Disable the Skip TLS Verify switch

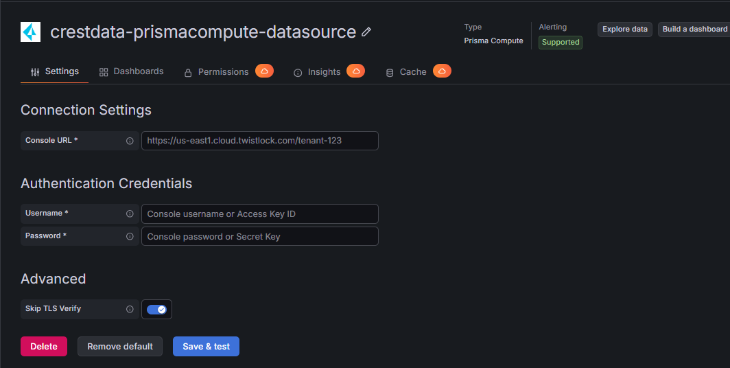click(x=156, y=310)
